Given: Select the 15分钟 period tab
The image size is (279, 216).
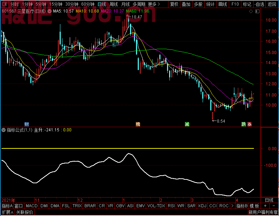Looking at the screenshot, I should [55, 4].
